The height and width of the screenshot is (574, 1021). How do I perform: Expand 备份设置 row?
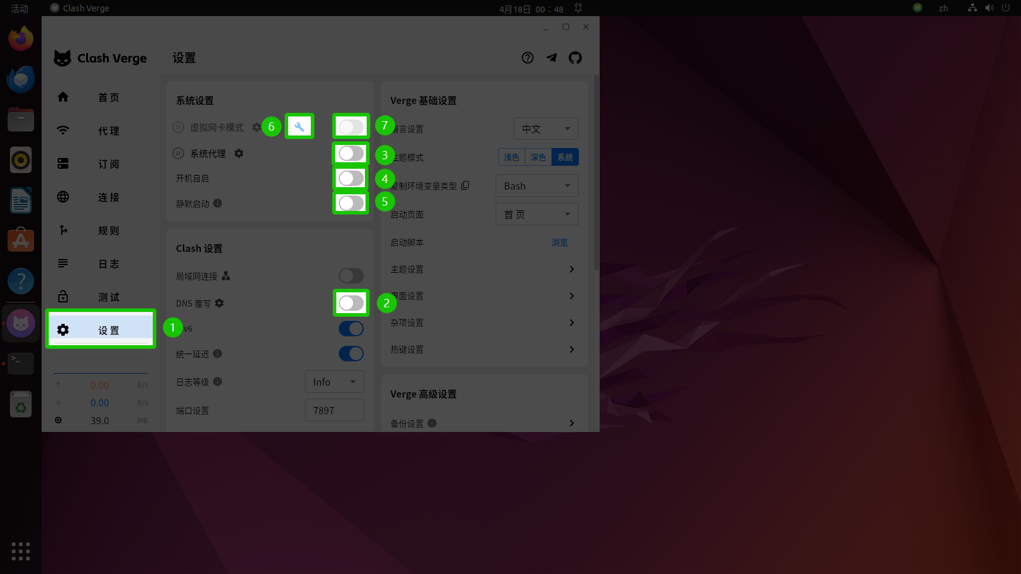[x=484, y=423]
